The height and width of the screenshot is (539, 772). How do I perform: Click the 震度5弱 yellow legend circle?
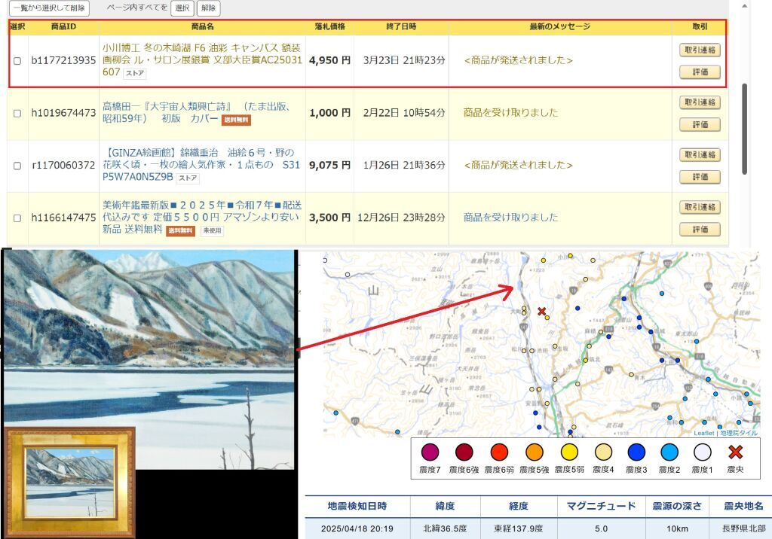569,452
